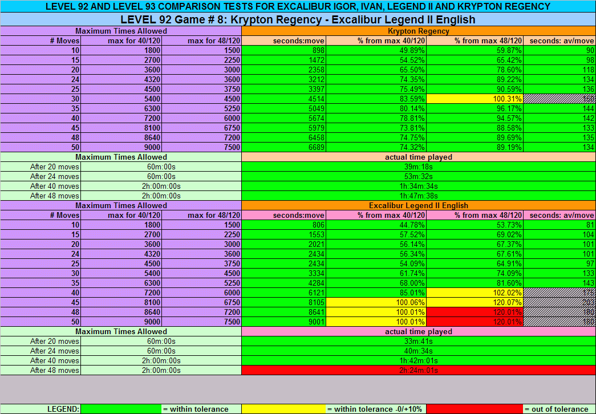Click the Excalibur seconds:move cell 806
This screenshot has width=596, height=414.
pos(283,225)
